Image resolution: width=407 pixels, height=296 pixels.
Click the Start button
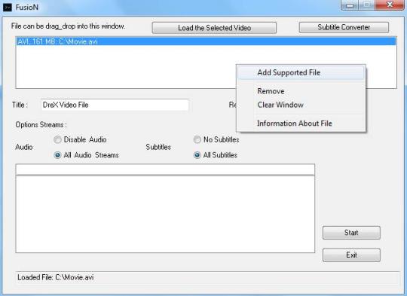coord(351,233)
